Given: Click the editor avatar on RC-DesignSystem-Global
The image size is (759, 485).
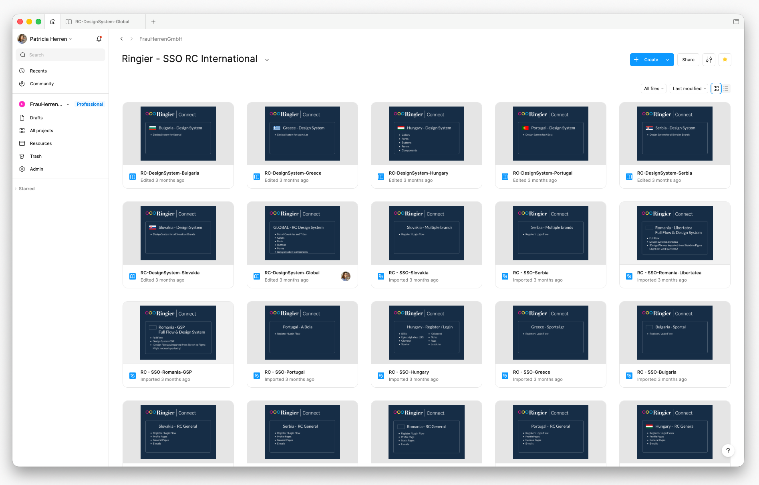Looking at the screenshot, I should [346, 276].
